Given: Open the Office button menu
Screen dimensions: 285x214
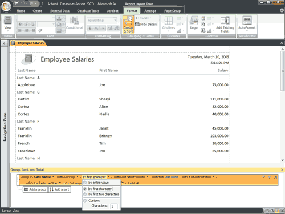Looking at the screenshot, I should click(x=6, y=6).
